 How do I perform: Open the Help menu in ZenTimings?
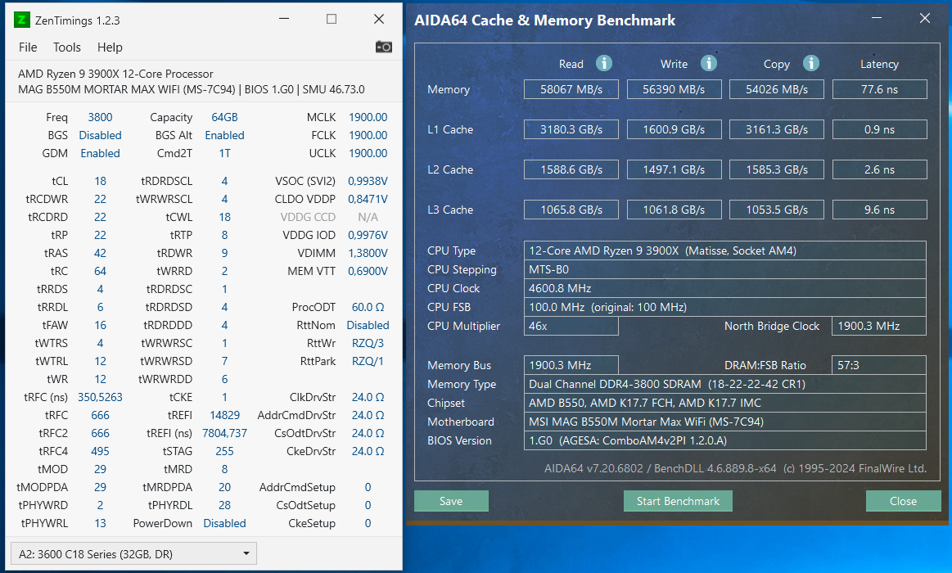[x=110, y=47]
